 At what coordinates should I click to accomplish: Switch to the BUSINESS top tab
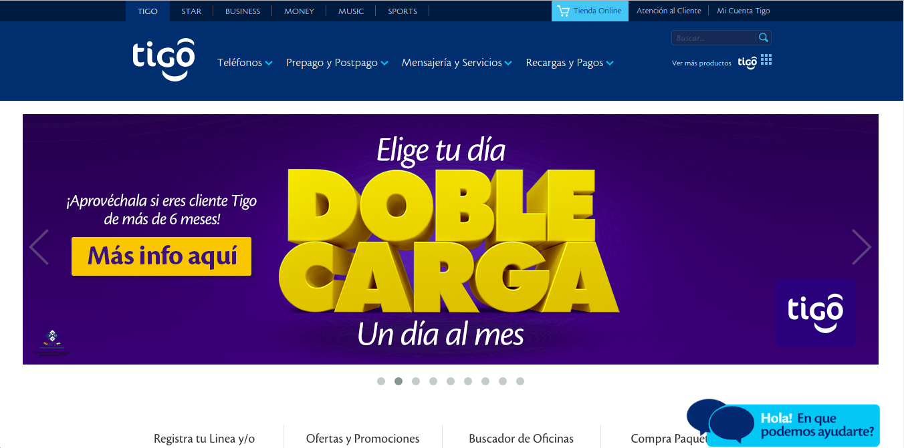[243, 11]
